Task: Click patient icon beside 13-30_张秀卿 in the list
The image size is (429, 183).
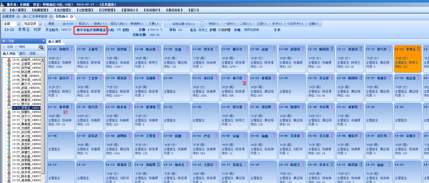Action: (x=9, y=164)
